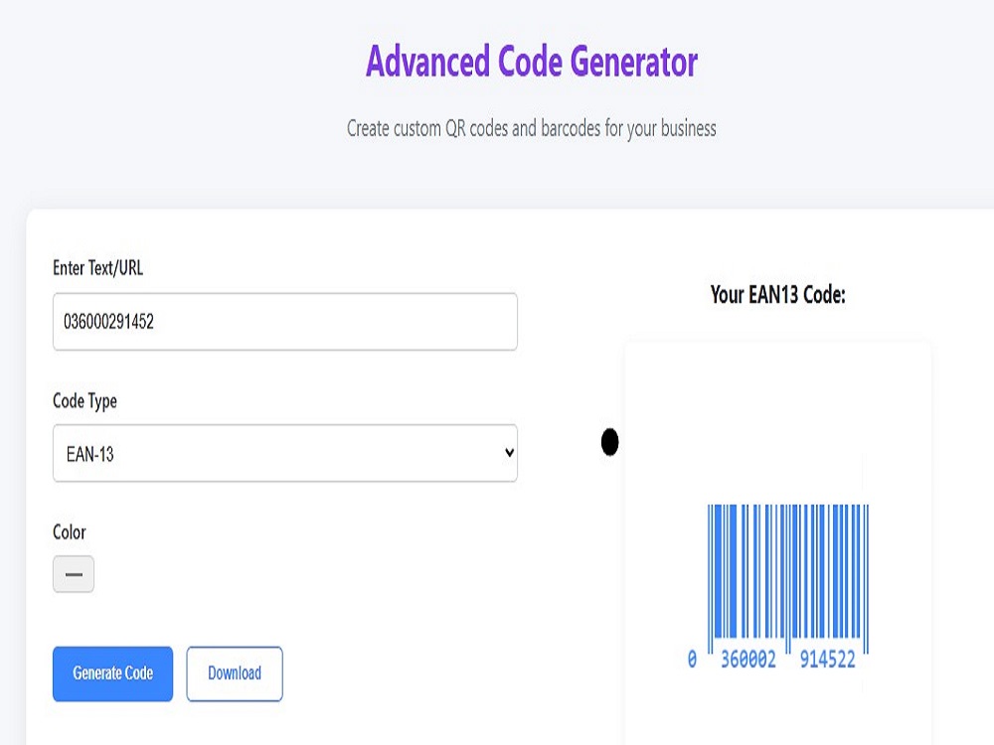
Task: Click the generated EAN13 barcode image
Action: point(778,587)
